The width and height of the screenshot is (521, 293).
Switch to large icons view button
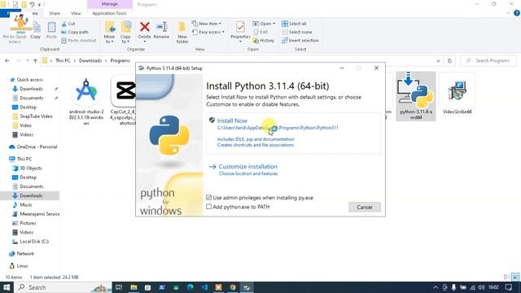515,277
